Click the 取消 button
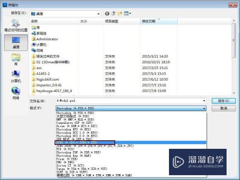Screen dimensions: 240x180 tap(224, 108)
